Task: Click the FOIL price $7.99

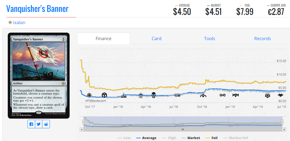Action: pos(245,12)
